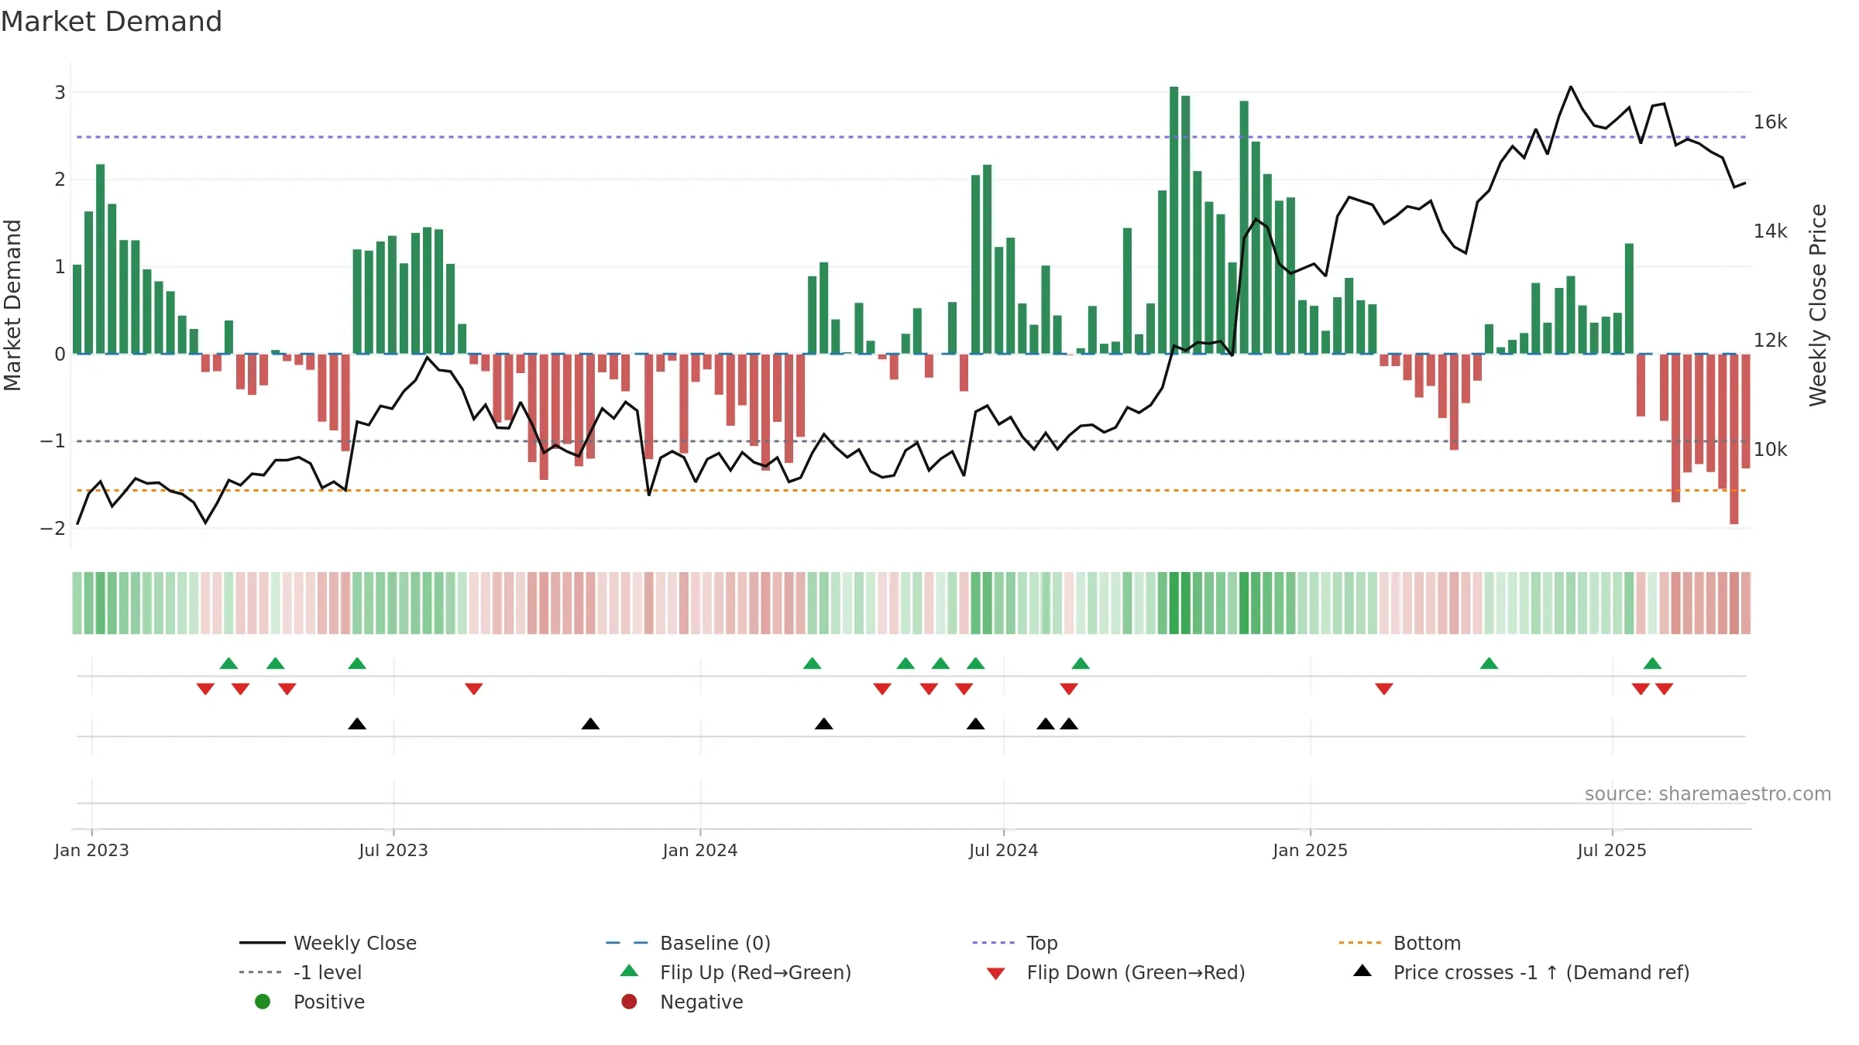This screenshot has width=1859, height=1045.
Task: Click the green Positive legend dot
Action: pyautogui.click(x=263, y=1002)
